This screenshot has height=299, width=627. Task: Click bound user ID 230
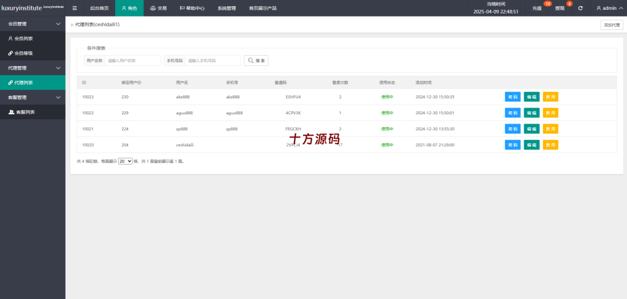click(x=125, y=97)
